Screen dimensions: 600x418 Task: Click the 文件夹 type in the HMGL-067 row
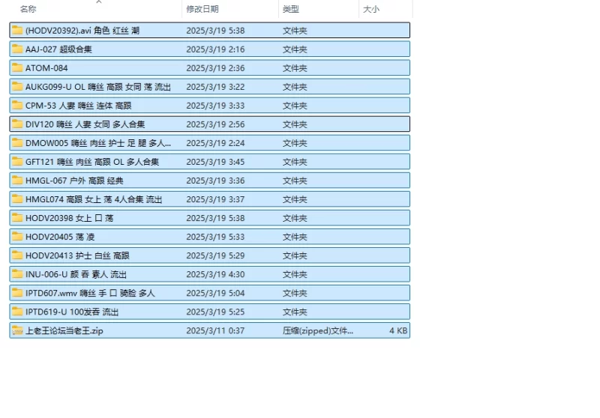295,181
